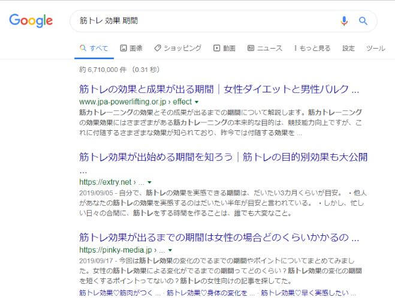
Task: Open result 筋トレ効果が出始める期間を知ろう
Action: (223, 157)
